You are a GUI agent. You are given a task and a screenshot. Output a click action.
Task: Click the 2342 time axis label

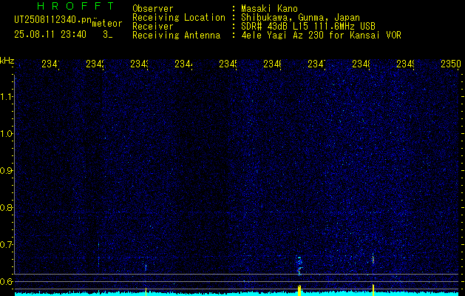tap(95, 64)
